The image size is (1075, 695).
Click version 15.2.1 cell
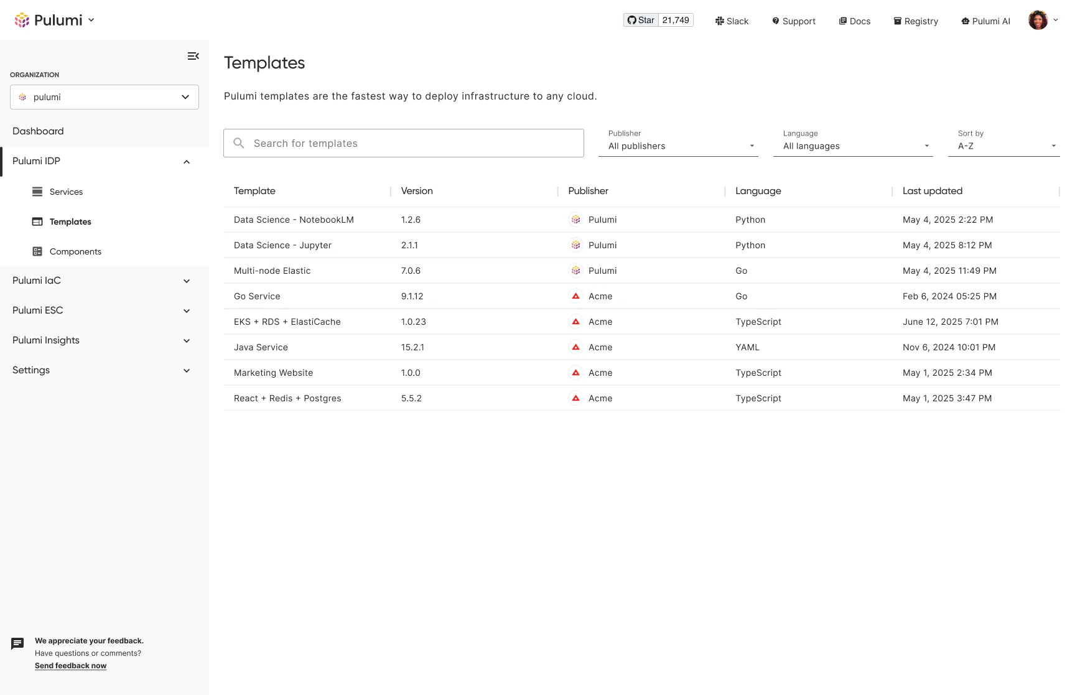coord(412,347)
